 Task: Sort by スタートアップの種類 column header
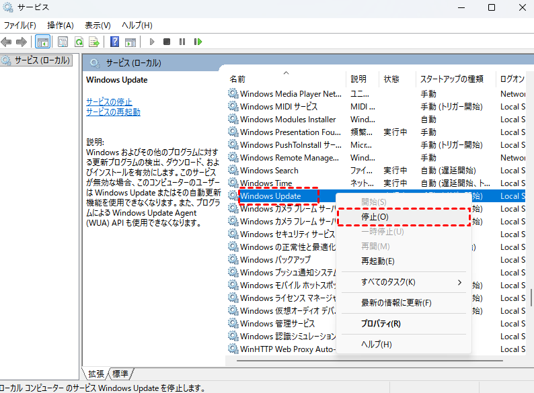coord(455,79)
